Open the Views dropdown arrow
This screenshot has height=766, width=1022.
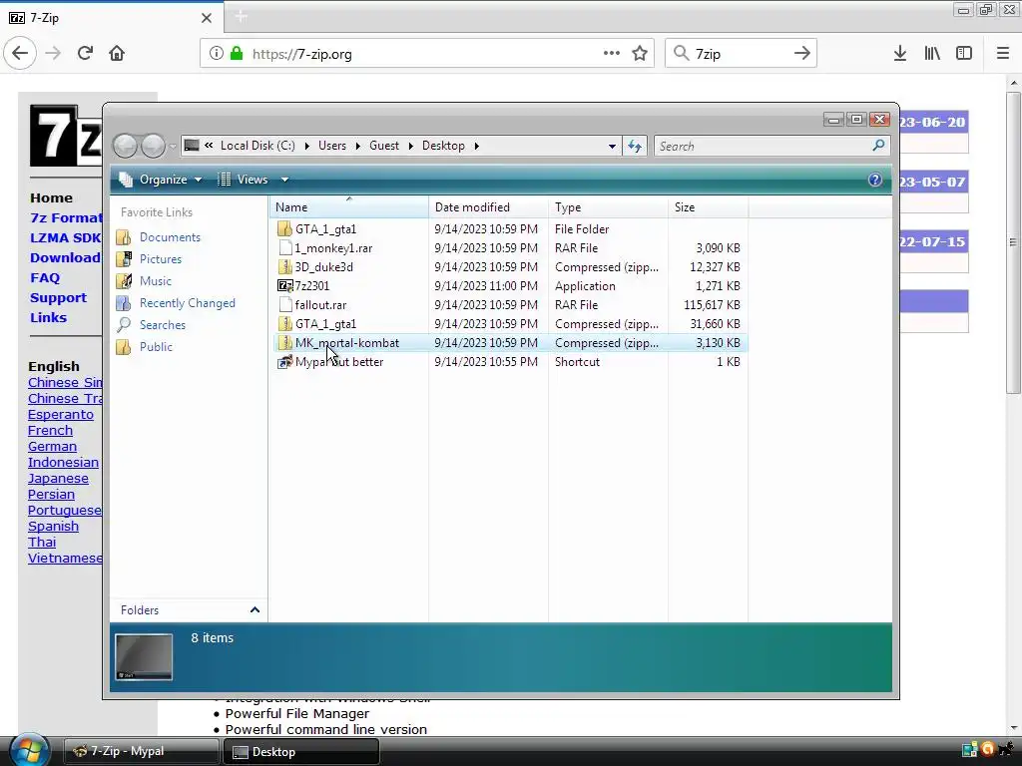tap(284, 180)
